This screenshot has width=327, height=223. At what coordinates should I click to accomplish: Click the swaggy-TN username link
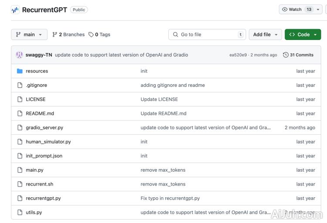pos(39,55)
